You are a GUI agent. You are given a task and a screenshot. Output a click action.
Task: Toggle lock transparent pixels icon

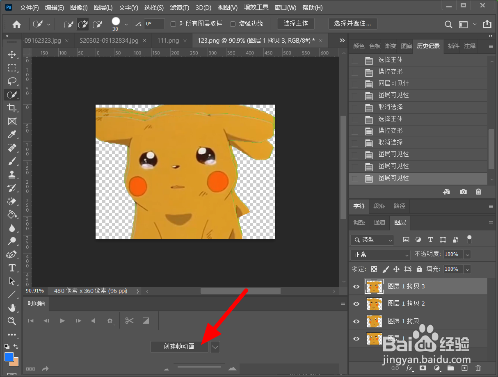374,269
